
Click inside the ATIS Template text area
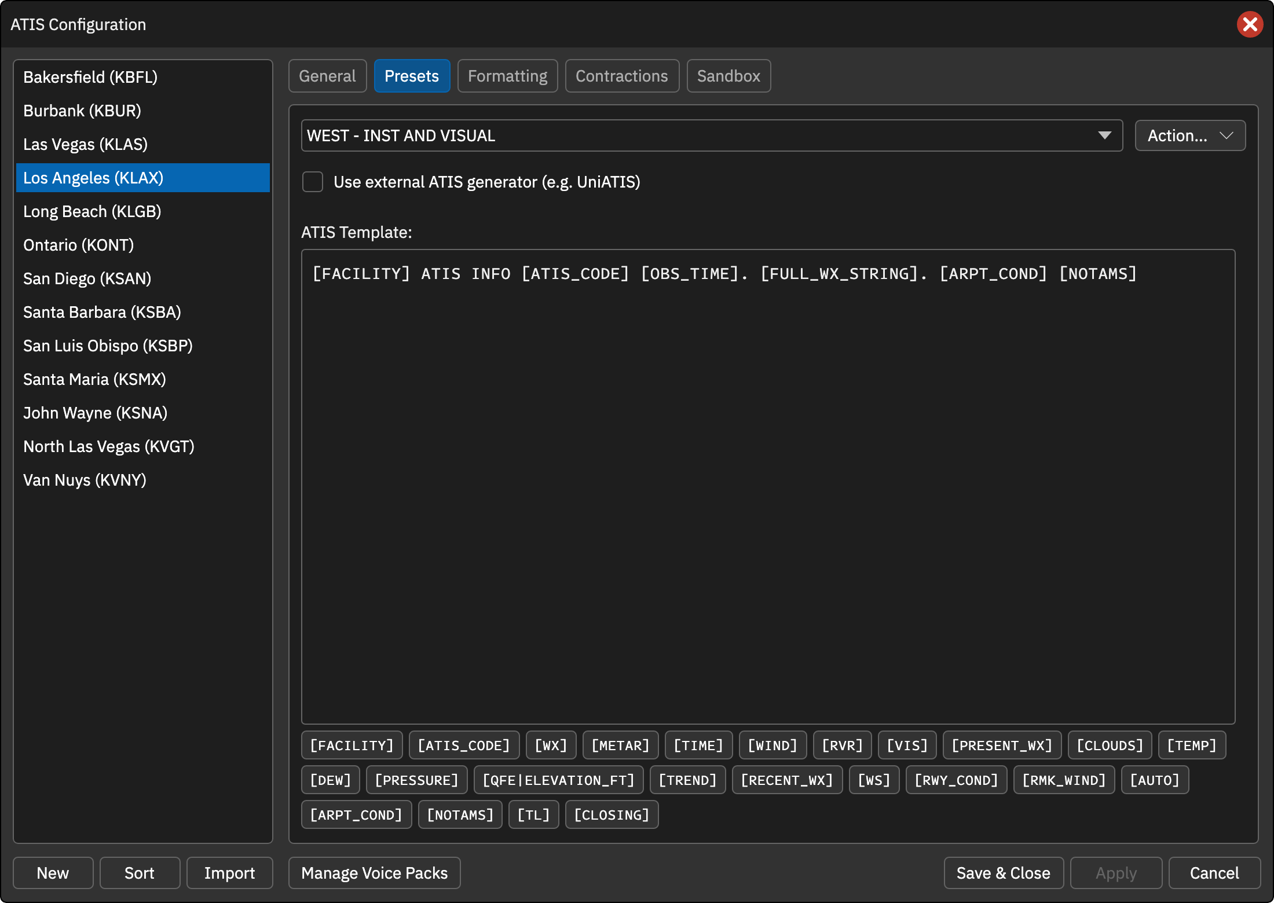coord(768,486)
